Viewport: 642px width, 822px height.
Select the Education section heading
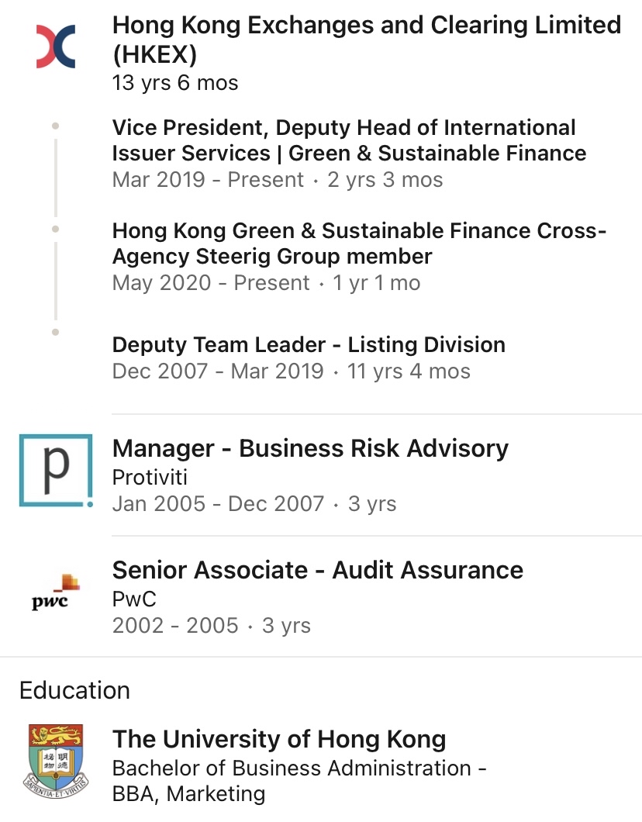click(x=74, y=690)
